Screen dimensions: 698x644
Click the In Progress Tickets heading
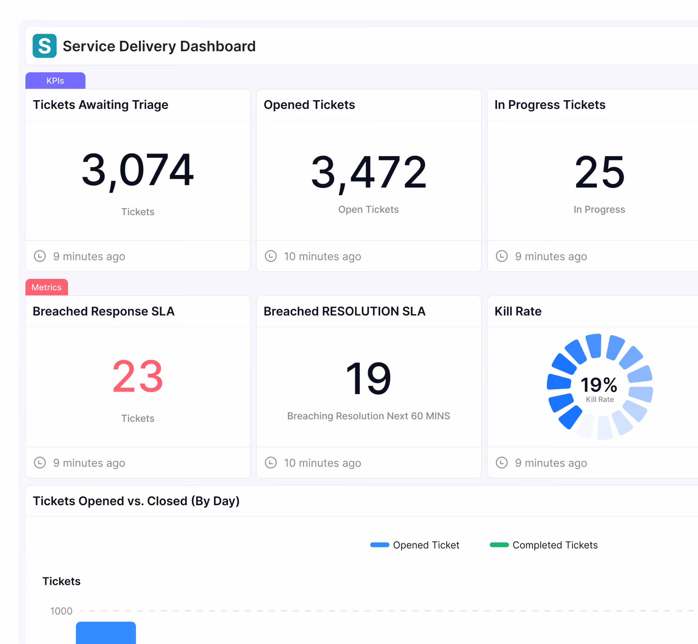[550, 105]
